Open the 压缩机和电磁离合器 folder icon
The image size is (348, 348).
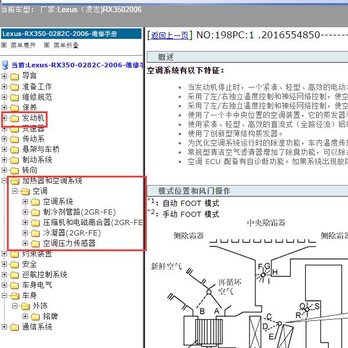(x=35, y=223)
